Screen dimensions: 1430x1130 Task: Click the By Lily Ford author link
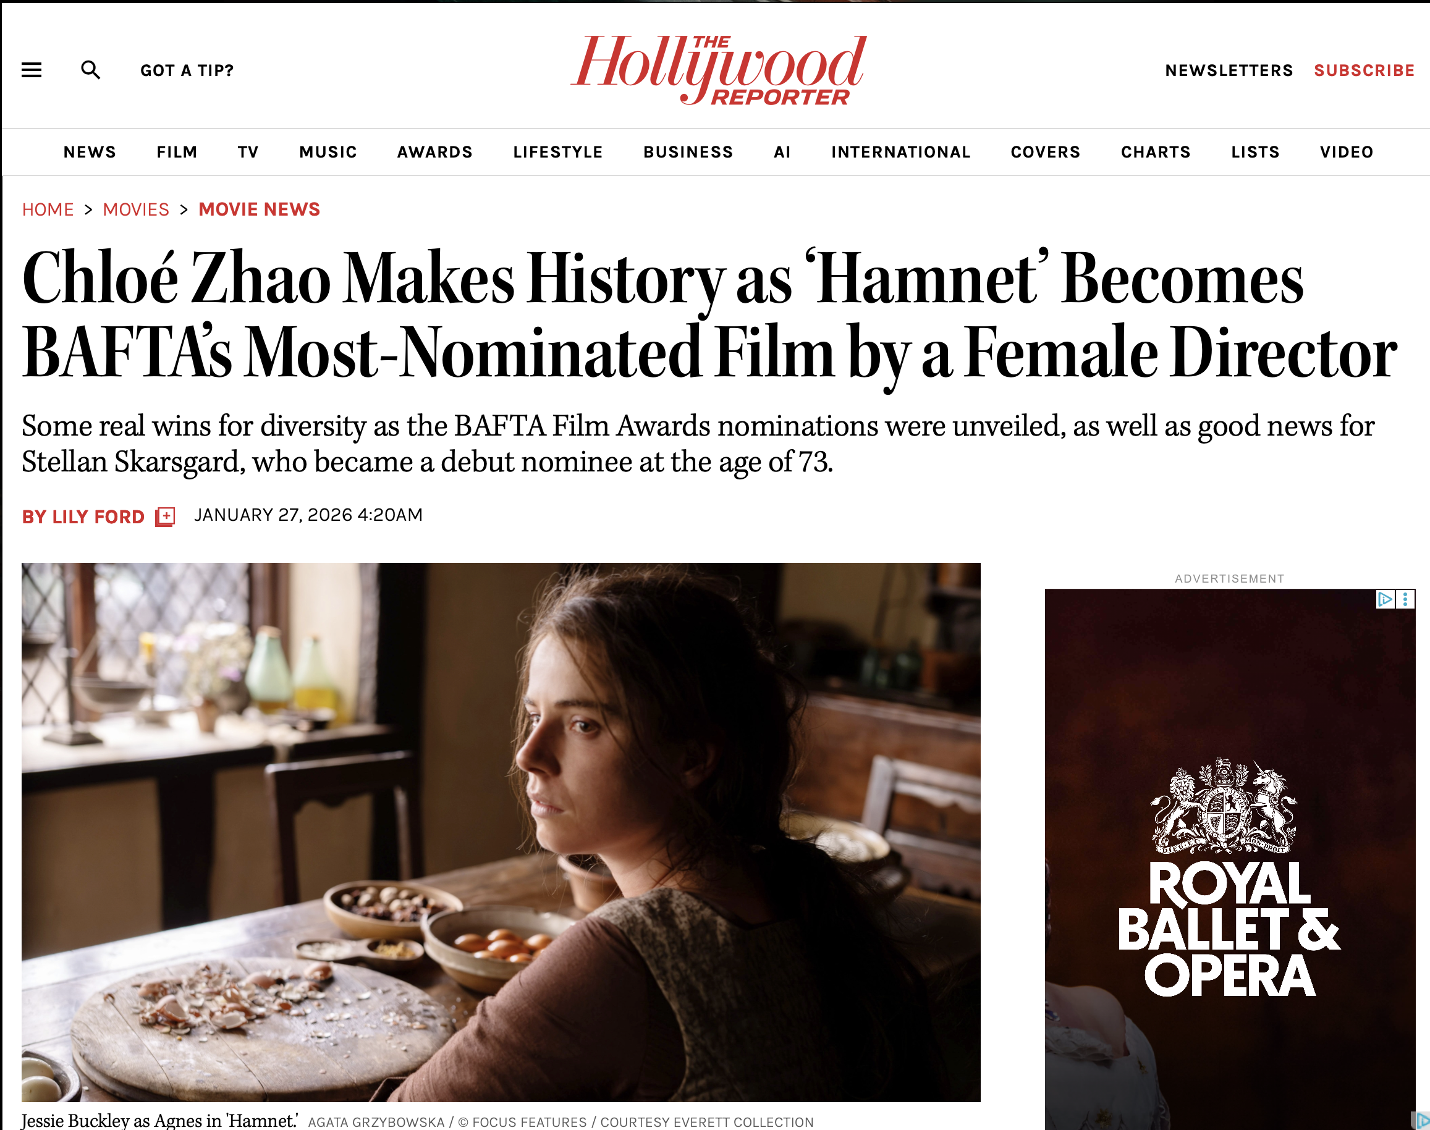tap(83, 517)
